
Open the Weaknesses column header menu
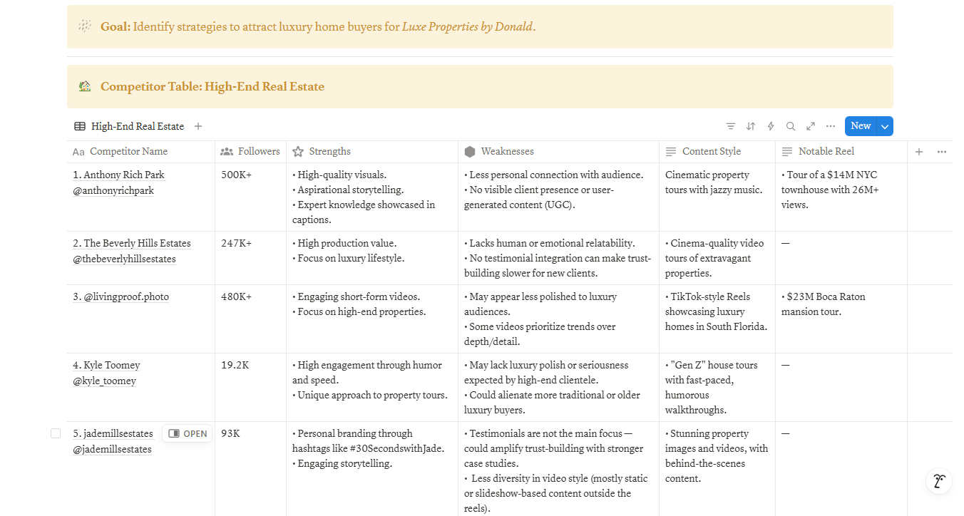558,152
